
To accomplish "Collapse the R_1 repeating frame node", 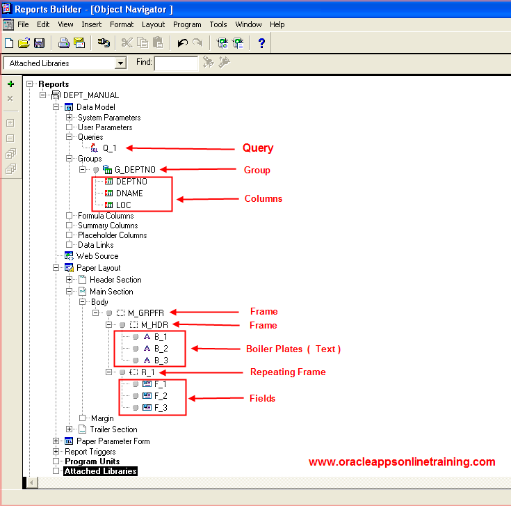I will [109, 372].
